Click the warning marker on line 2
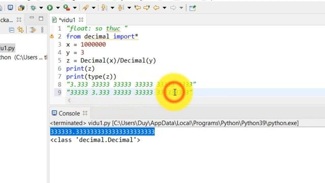This screenshot has height=183, width=325. (x=52, y=37)
